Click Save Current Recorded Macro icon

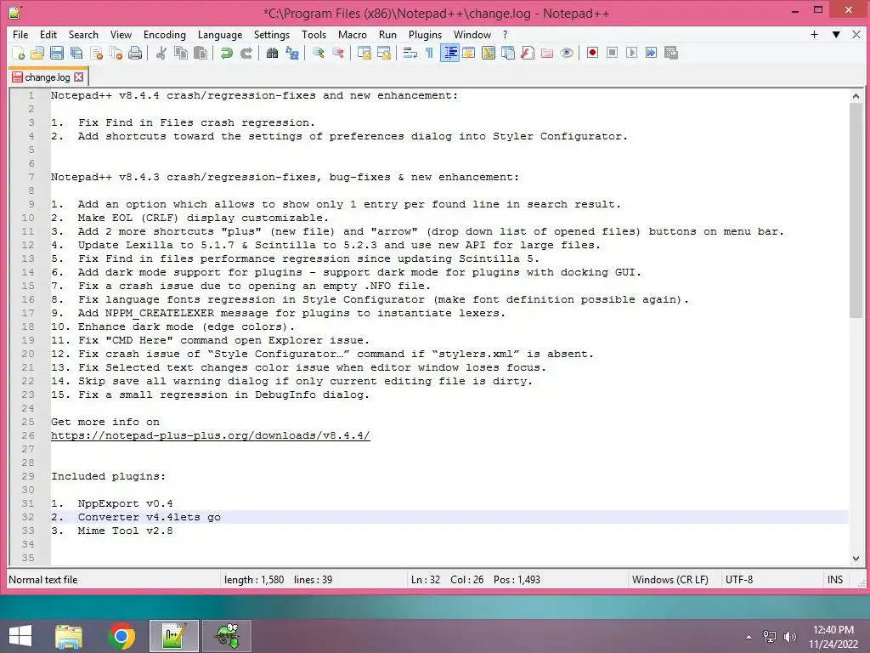pos(671,53)
